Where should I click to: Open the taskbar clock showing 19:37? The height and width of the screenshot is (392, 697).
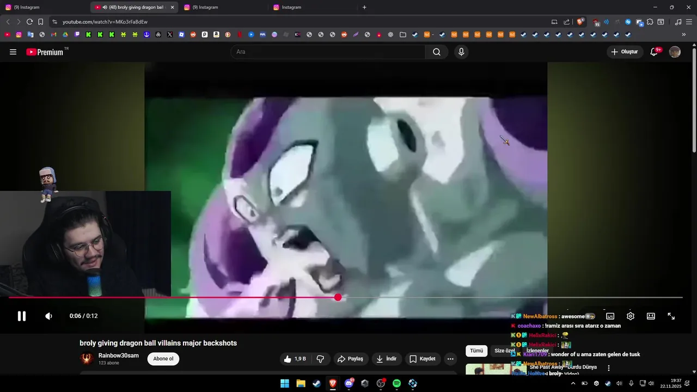pyautogui.click(x=671, y=383)
